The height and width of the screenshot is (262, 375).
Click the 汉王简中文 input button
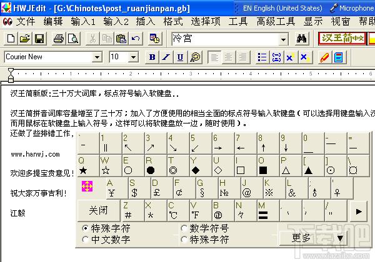point(342,38)
